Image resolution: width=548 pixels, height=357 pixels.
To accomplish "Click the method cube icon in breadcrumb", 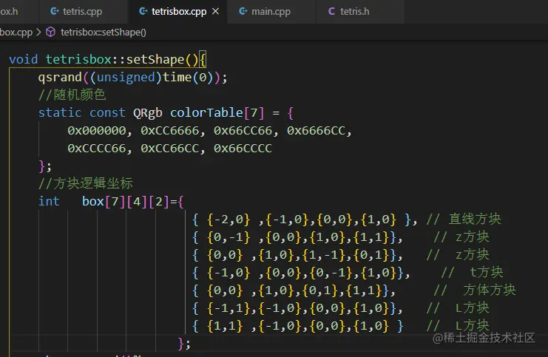I will [51, 32].
